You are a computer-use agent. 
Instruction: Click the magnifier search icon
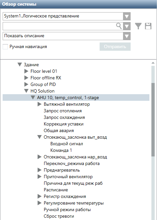tap(119, 26)
